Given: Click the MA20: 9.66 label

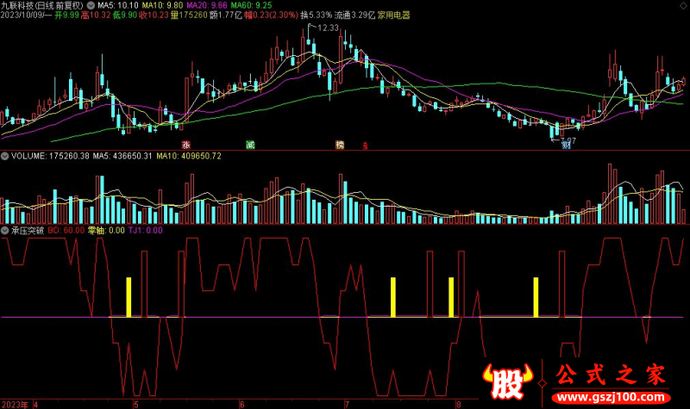Looking at the screenshot, I should [207, 6].
